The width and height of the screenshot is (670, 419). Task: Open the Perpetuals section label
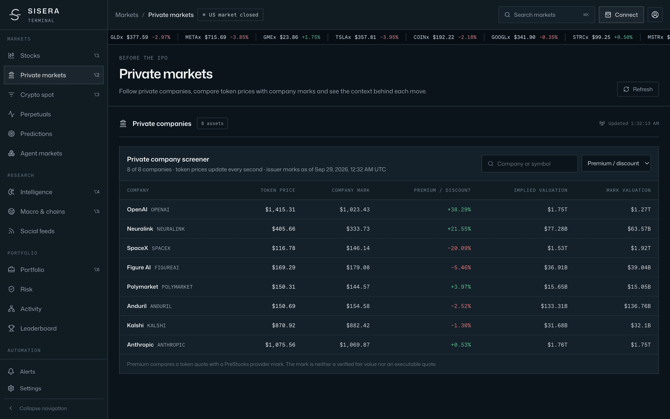coord(36,114)
